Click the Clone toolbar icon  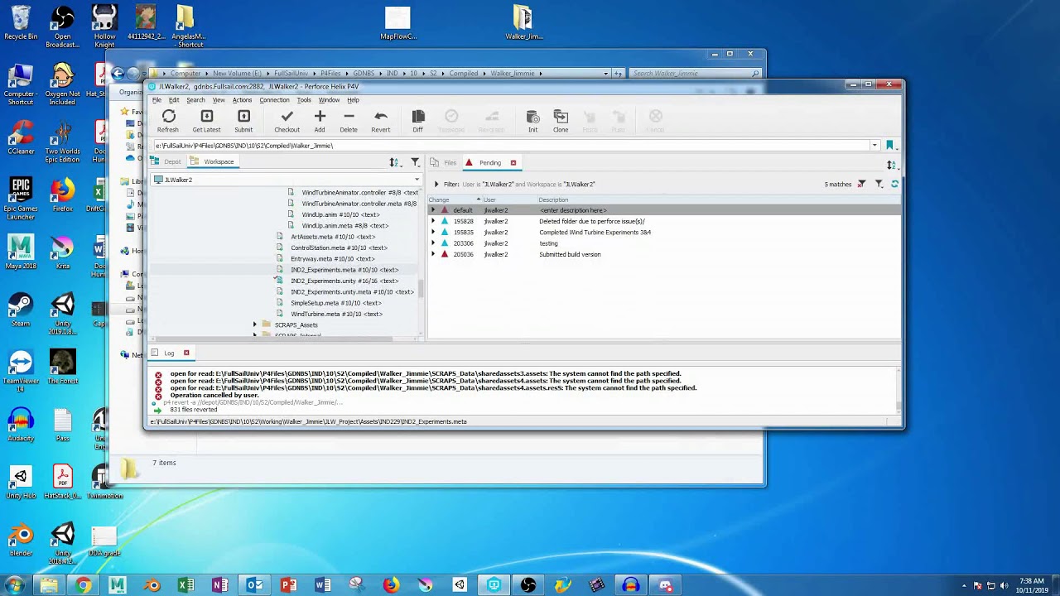[x=561, y=117]
